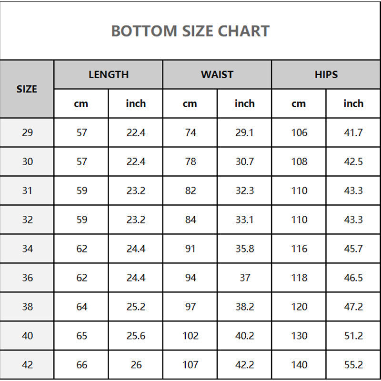Select the size 29 row label
This screenshot has width=381, height=381.
pos(27,133)
